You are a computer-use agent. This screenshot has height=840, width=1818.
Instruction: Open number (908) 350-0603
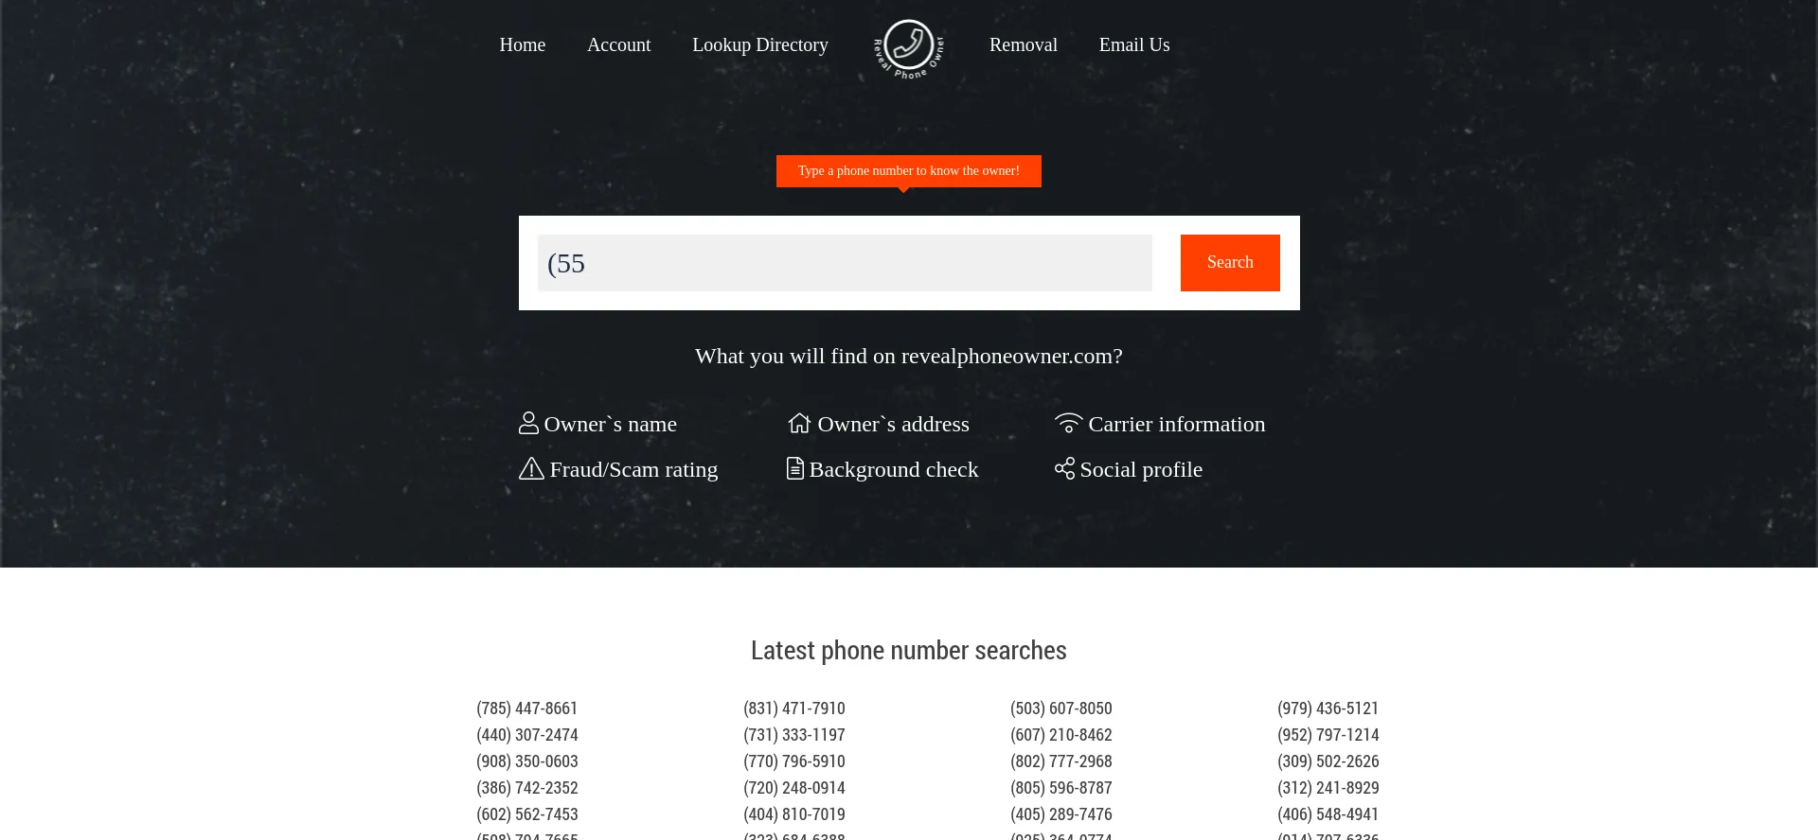click(527, 761)
